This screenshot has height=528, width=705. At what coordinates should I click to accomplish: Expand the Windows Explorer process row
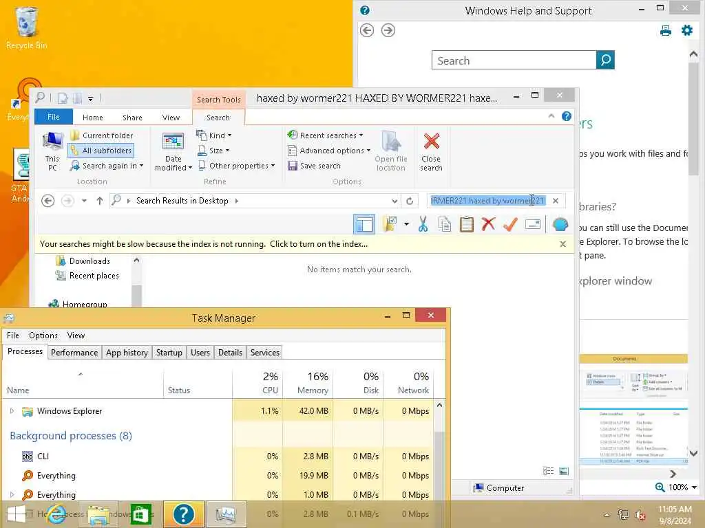pos(12,411)
